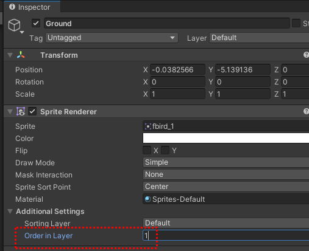Click the Rotation label

29,82
